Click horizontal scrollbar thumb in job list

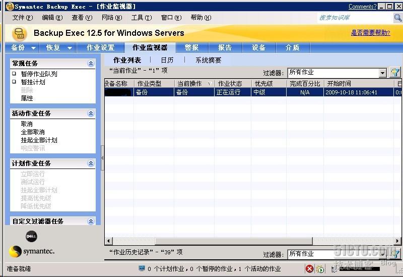pos(234,241)
